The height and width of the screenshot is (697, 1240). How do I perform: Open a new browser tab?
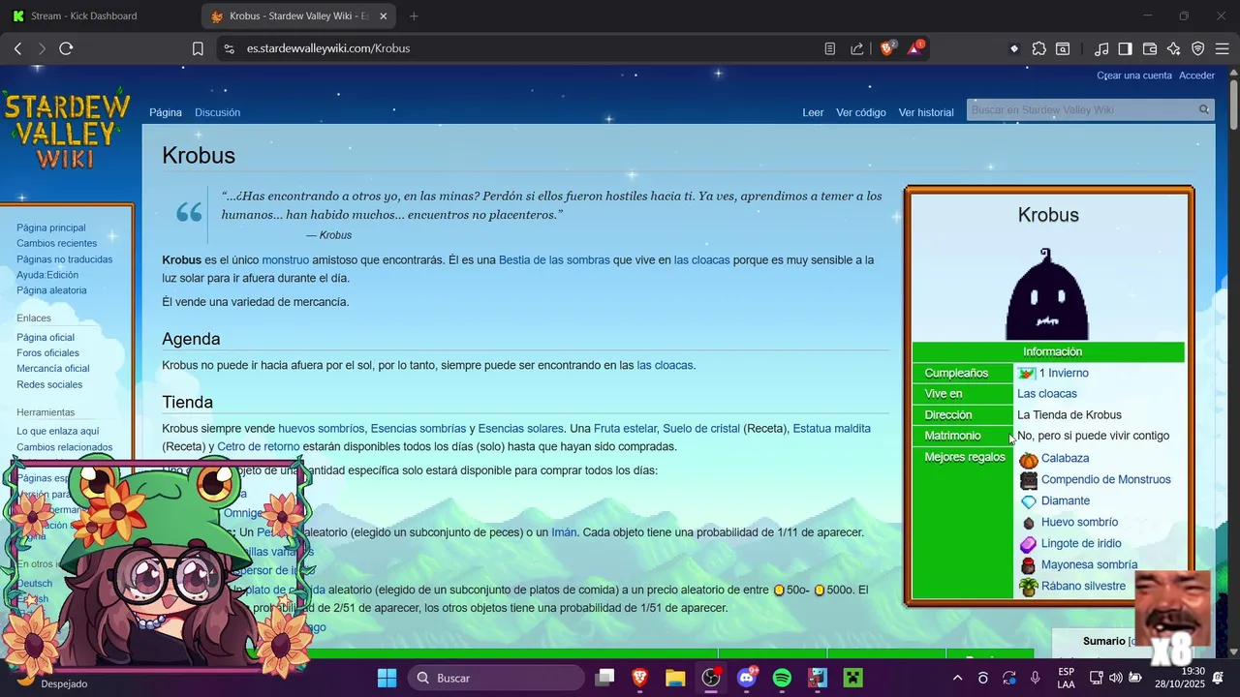pos(414,15)
